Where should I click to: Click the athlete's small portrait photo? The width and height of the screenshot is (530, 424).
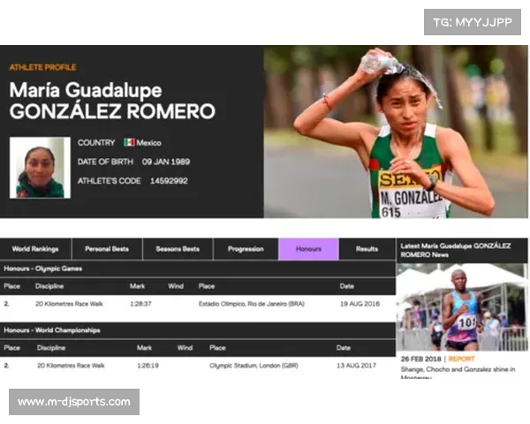click(x=40, y=167)
